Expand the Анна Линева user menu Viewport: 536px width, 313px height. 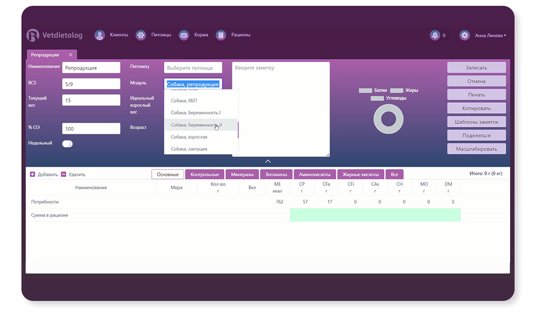coord(490,35)
